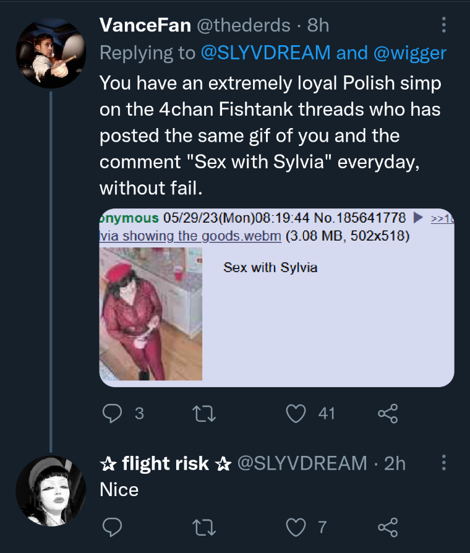
Task: Open the 2h timestamp of flight risk's tweet
Action: click(x=395, y=463)
